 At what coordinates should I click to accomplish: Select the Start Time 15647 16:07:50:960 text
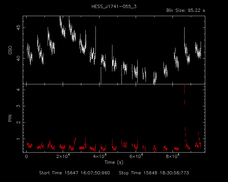coord(75,173)
